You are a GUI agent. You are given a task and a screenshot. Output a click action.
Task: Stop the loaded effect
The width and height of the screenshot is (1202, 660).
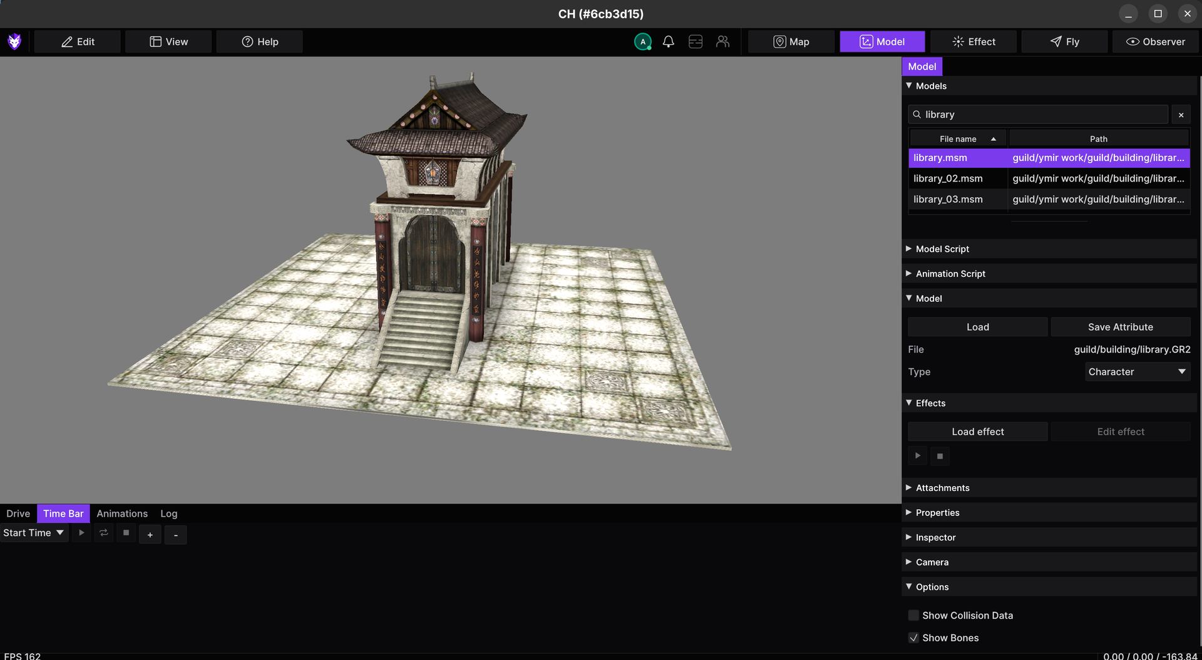pyautogui.click(x=940, y=456)
